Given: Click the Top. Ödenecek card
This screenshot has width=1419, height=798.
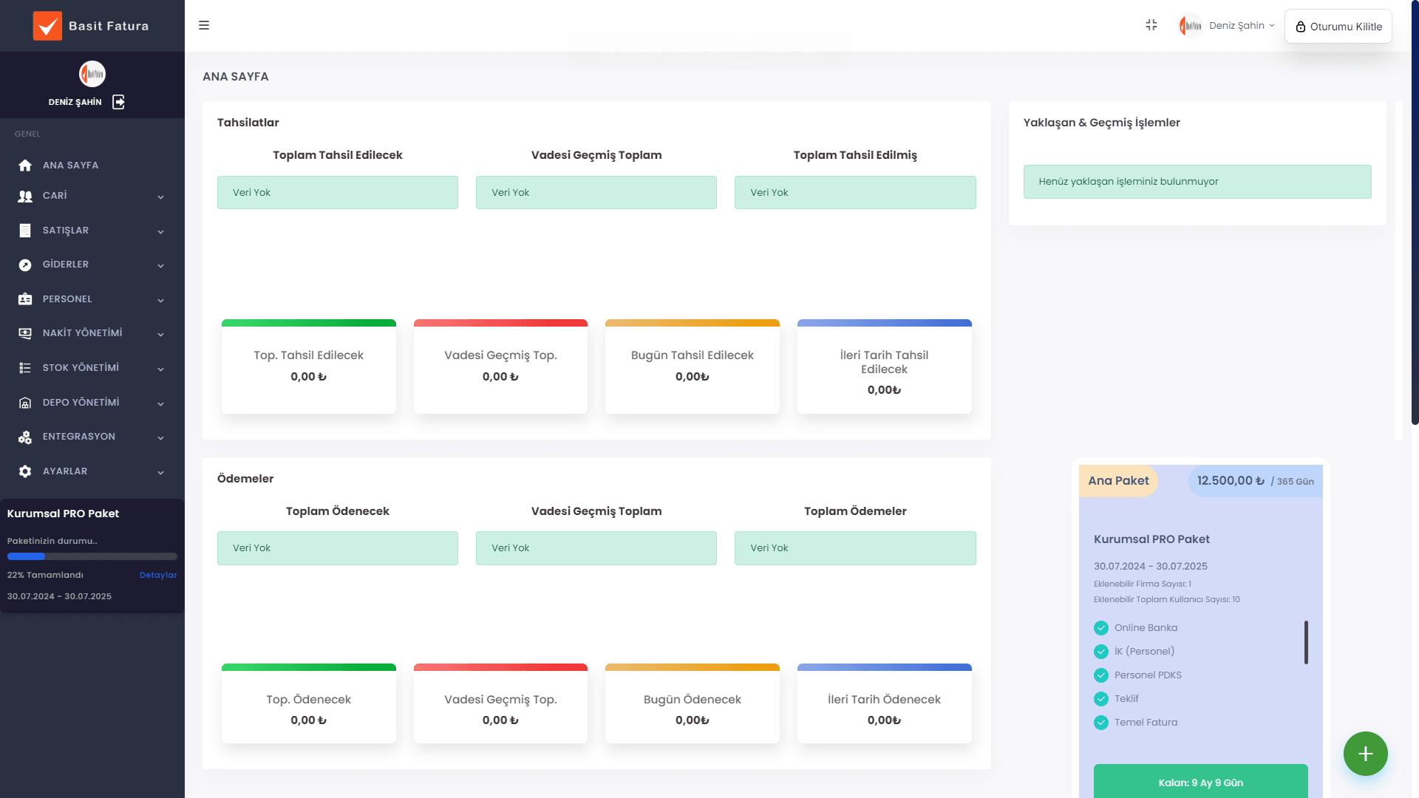Looking at the screenshot, I should (309, 703).
